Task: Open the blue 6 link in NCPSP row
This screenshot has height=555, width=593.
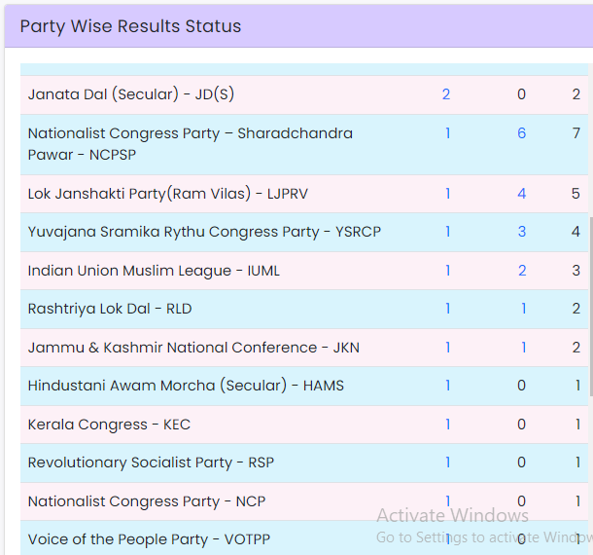Action: tap(521, 133)
